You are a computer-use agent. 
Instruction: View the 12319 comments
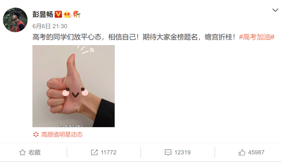click(x=182, y=152)
